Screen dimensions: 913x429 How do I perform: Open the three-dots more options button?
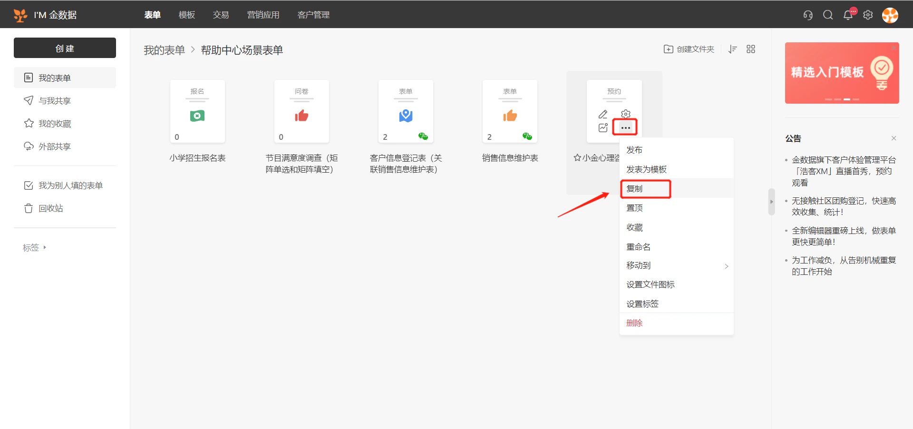pyautogui.click(x=625, y=127)
